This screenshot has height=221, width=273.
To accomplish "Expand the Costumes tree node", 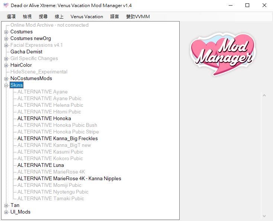I will pyautogui.click(x=6, y=32).
